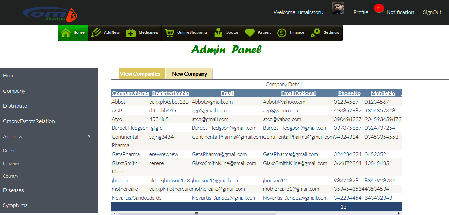Click the jhonson company name cell
Image resolution: width=449 pixels, height=215 pixels.
click(121, 181)
